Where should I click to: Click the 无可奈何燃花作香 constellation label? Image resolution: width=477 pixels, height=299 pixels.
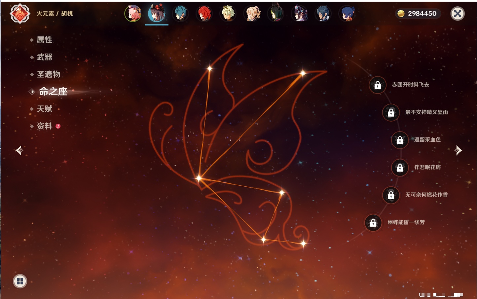(426, 195)
